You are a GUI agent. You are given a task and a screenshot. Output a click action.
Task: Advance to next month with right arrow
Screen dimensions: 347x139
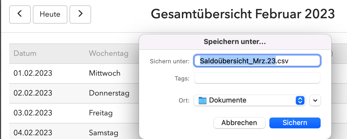(80, 14)
